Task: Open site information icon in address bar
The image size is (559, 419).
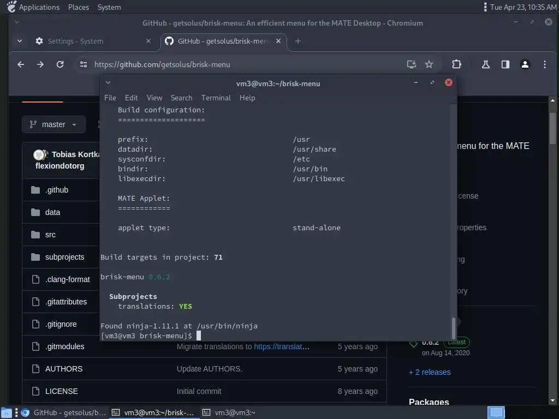Action: coord(84,64)
